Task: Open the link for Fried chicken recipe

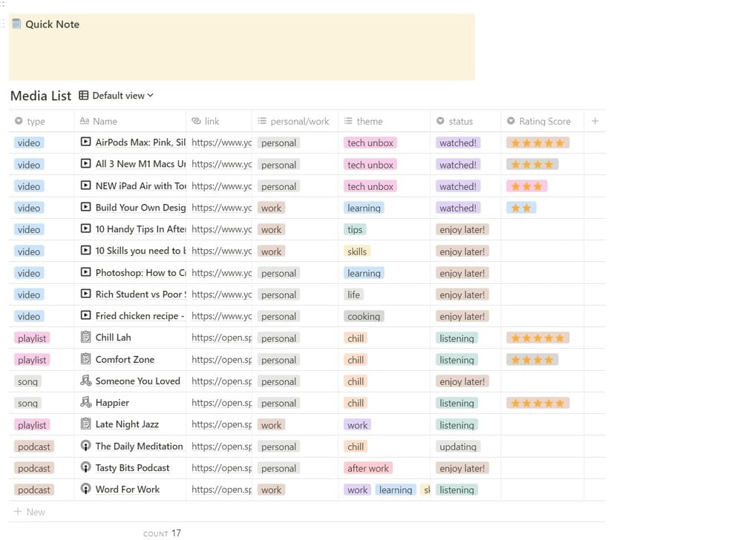Action: [221, 316]
